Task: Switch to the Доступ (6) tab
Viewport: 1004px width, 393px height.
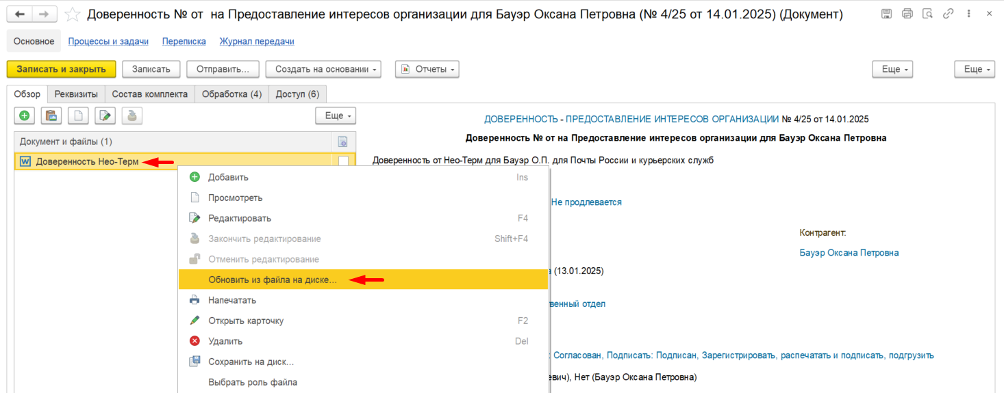Action: coord(297,94)
